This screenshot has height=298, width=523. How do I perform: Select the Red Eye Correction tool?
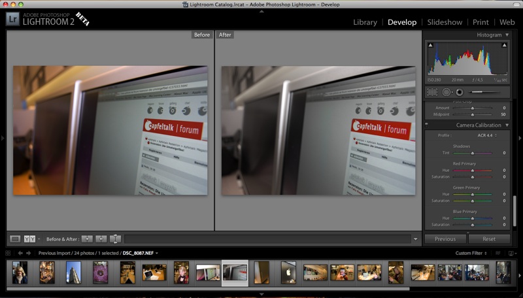pyautogui.click(x=460, y=92)
